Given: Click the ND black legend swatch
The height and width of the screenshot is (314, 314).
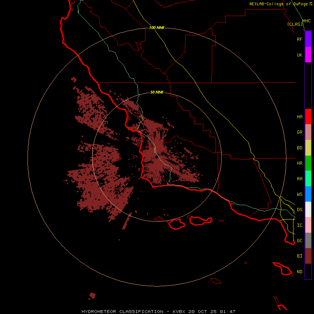Looking at the screenshot, I should [x=308, y=271].
